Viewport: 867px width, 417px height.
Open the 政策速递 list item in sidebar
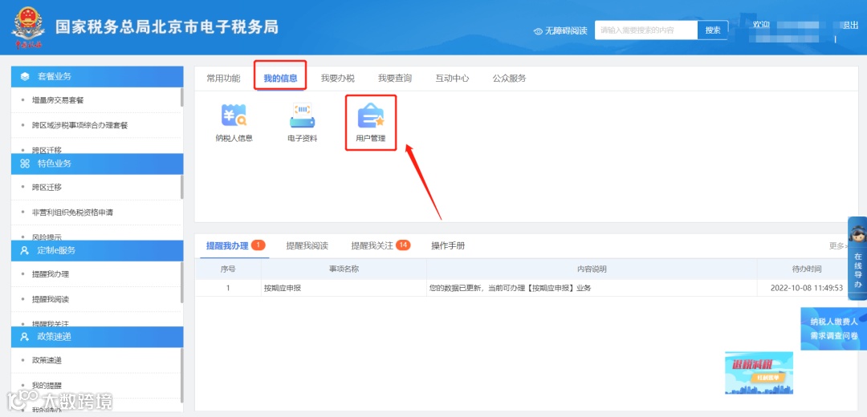coord(47,360)
